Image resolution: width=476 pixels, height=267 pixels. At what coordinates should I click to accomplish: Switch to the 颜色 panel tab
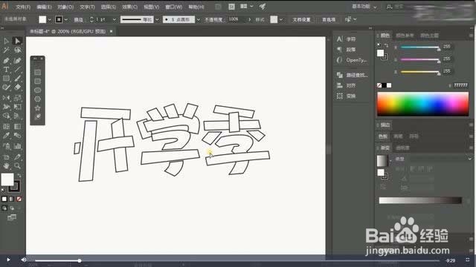click(385, 36)
